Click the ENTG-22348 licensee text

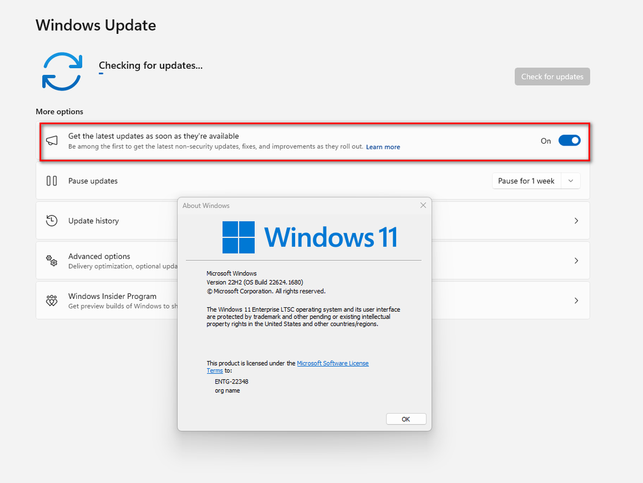click(232, 382)
